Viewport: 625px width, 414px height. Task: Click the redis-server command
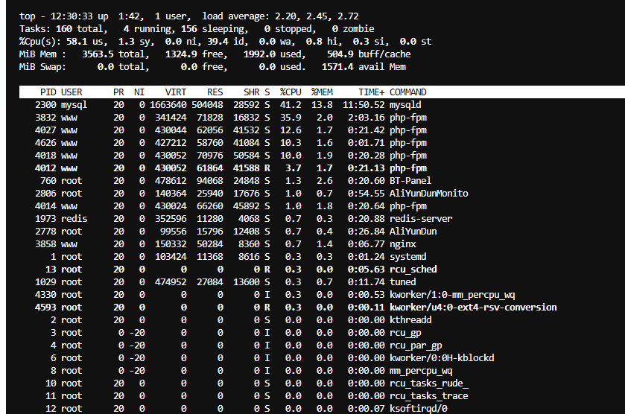tap(421, 219)
